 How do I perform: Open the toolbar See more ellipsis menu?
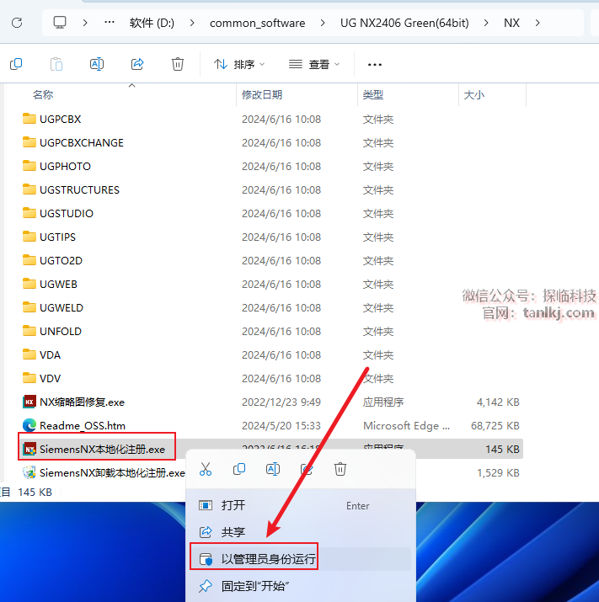[x=375, y=65]
